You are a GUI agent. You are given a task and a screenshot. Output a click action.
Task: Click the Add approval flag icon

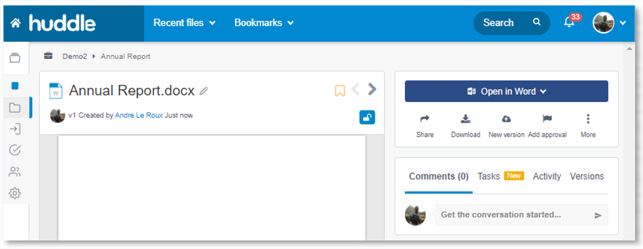tap(547, 119)
